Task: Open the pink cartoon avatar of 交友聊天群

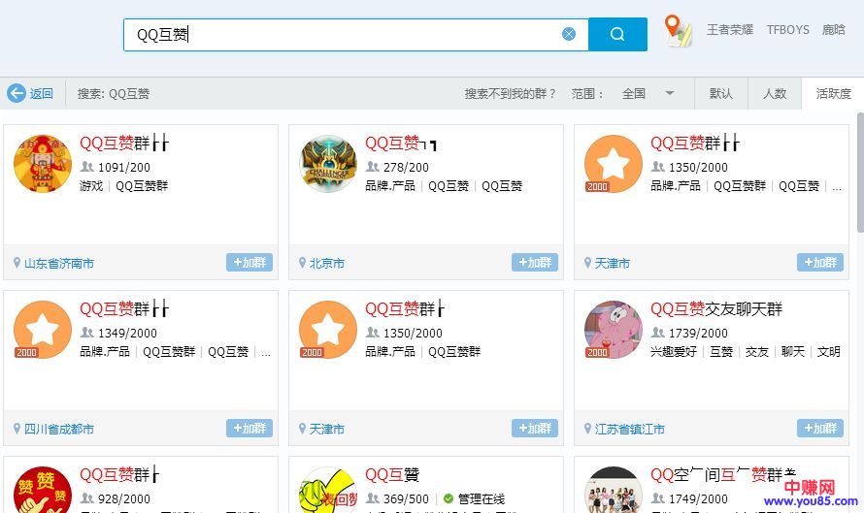Action: [614, 330]
